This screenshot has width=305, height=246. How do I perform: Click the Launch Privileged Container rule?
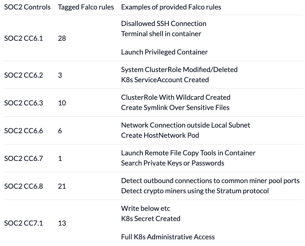click(x=164, y=52)
